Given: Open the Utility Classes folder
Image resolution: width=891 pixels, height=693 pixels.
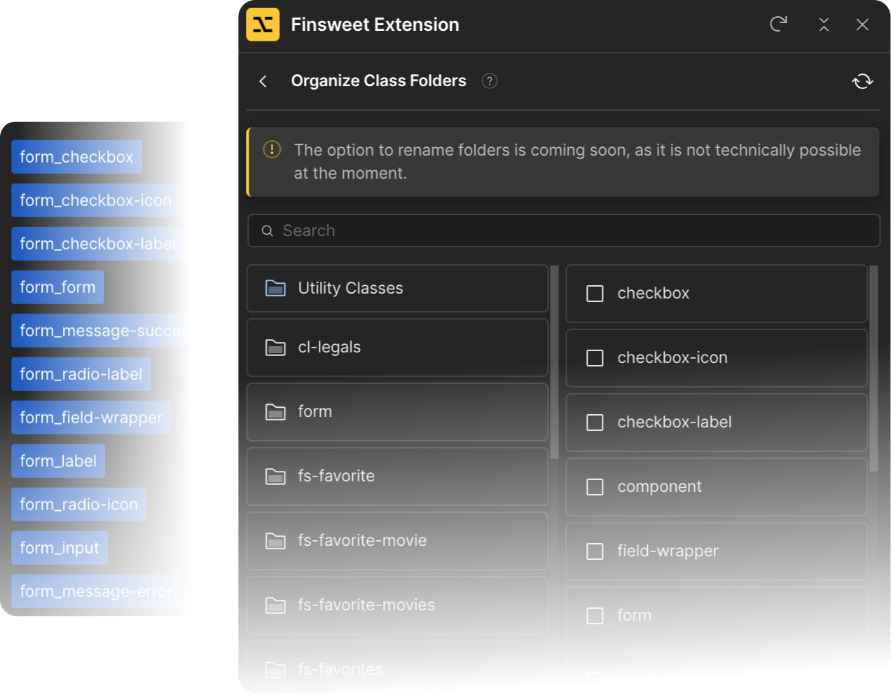Looking at the screenshot, I should pos(397,288).
